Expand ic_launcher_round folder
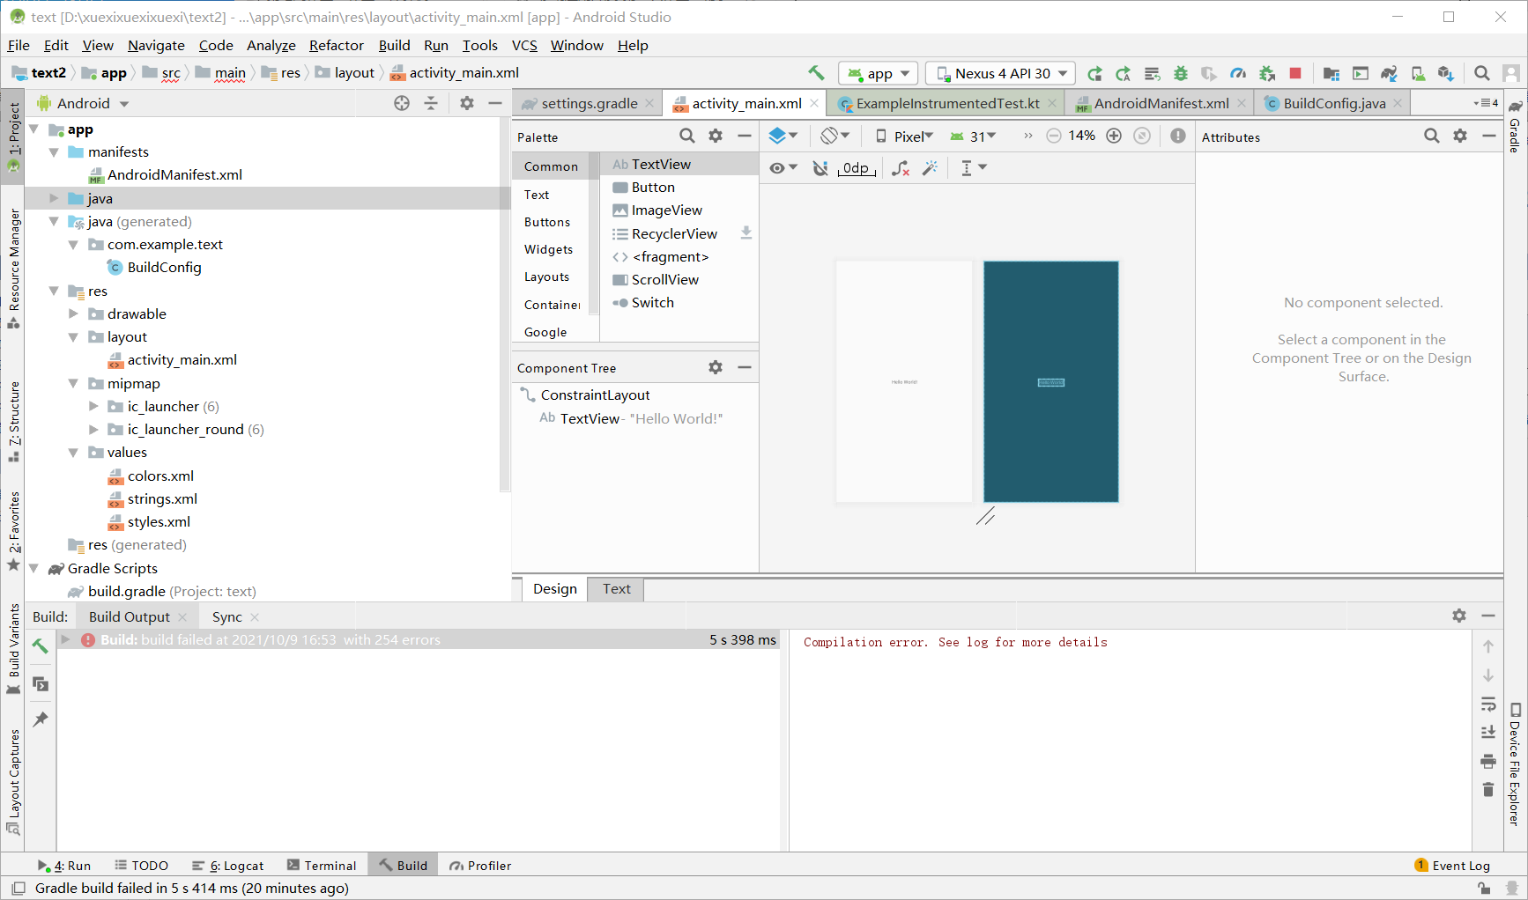Screen dimensions: 1528x900 (x=93, y=429)
